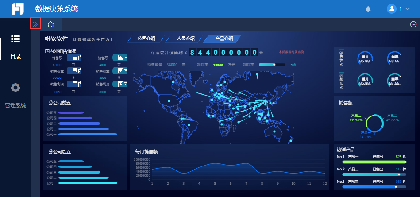The width and height of the screenshot is (420, 197).
Task: Open 目录 list icon in sidebar
Action: pos(15,39)
